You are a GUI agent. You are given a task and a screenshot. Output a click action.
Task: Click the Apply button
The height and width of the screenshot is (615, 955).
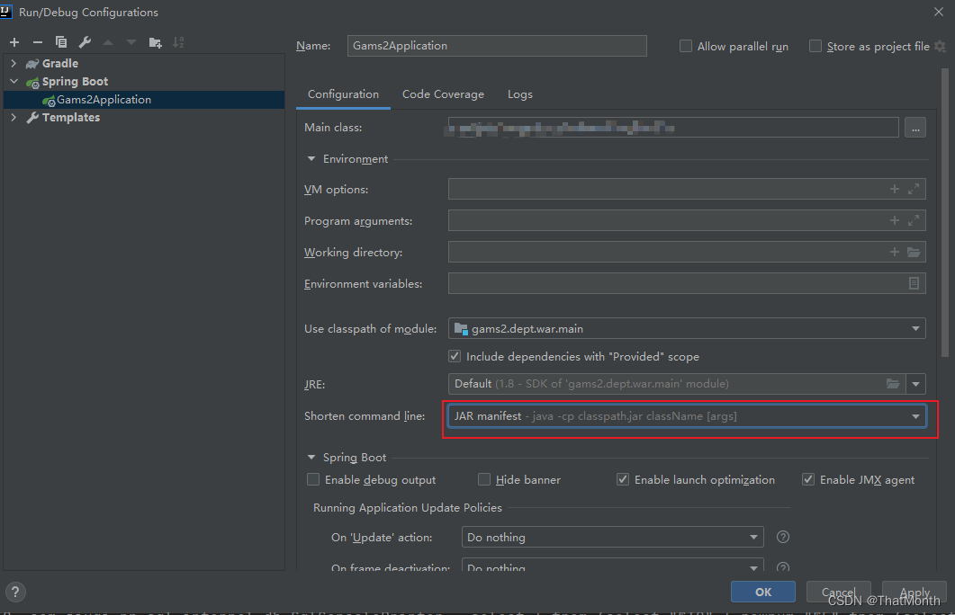(x=914, y=592)
